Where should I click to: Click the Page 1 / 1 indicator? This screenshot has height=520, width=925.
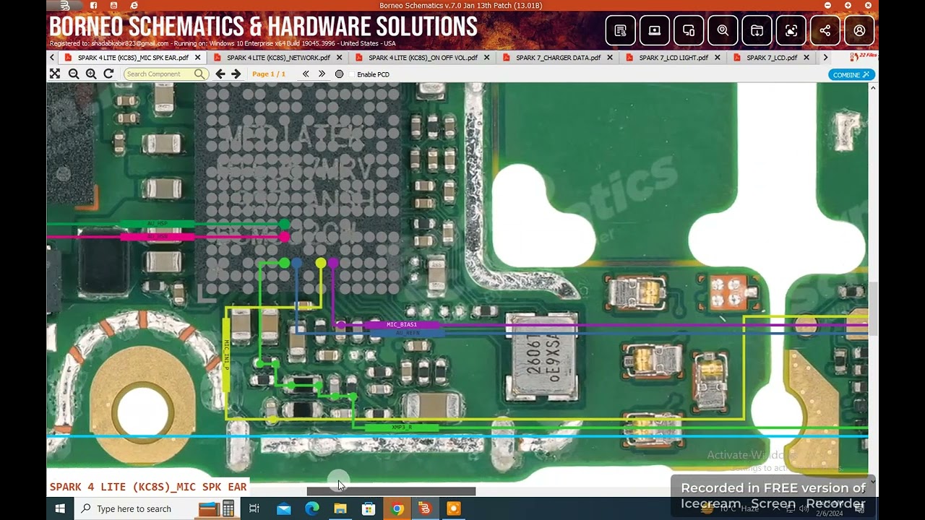point(269,74)
